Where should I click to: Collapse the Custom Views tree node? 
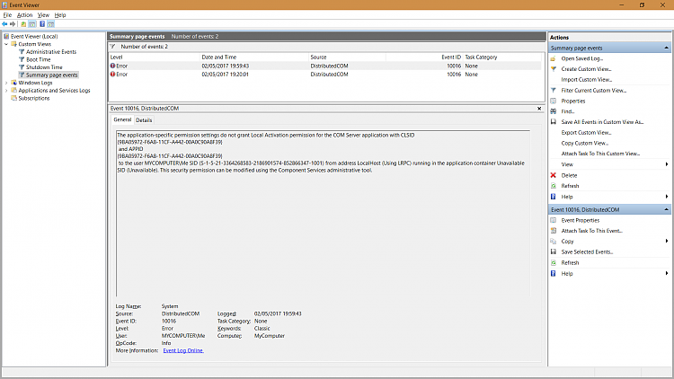[x=6, y=43]
